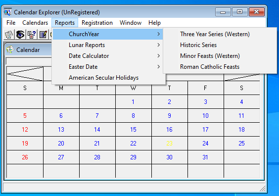Click the eye view toolbar icon
279x196 pixels.
20,34
